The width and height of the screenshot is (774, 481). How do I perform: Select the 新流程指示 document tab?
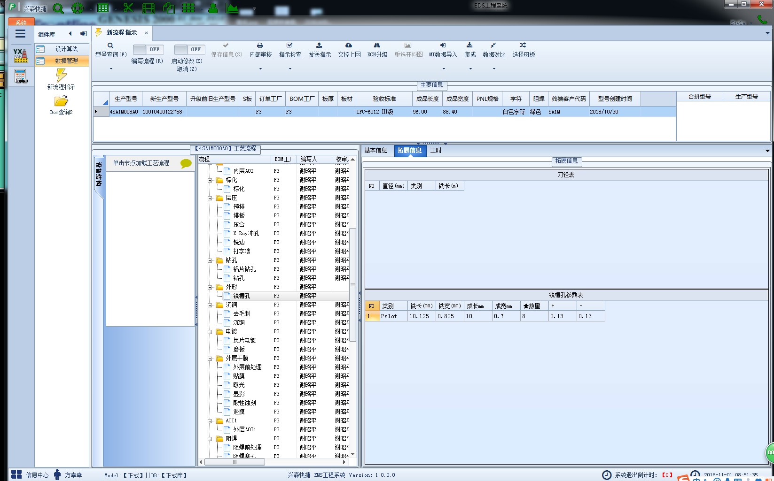coord(121,33)
